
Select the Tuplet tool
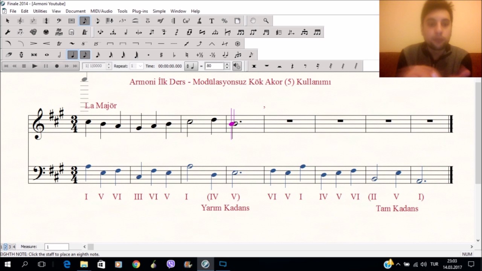pos(122,21)
